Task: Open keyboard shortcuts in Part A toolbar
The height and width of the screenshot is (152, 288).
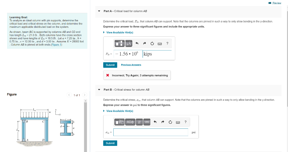Action: 160,44
